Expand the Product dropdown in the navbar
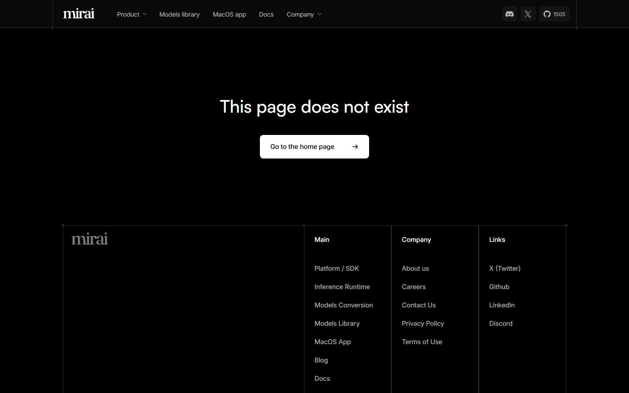The width and height of the screenshot is (629, 393). click(131, 14)
